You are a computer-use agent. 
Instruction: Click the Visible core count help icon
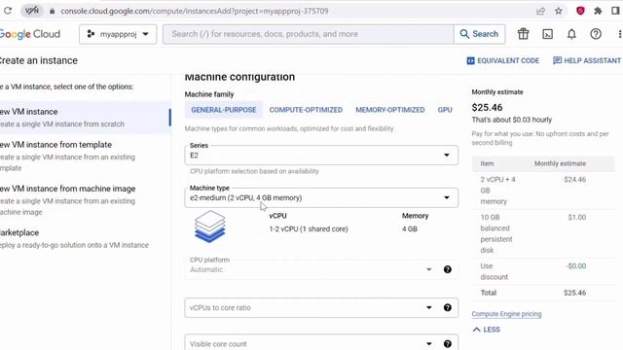(x=448, y=344)
